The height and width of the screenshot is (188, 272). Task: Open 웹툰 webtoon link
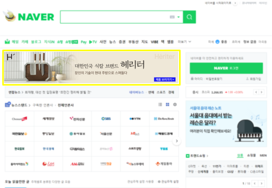point(170,42)
